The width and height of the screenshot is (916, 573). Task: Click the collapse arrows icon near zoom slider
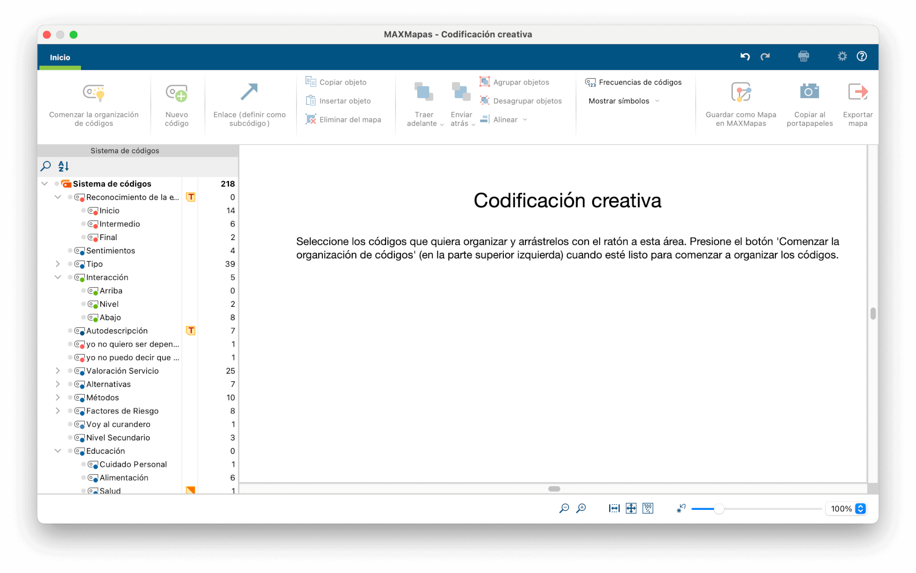681,508
